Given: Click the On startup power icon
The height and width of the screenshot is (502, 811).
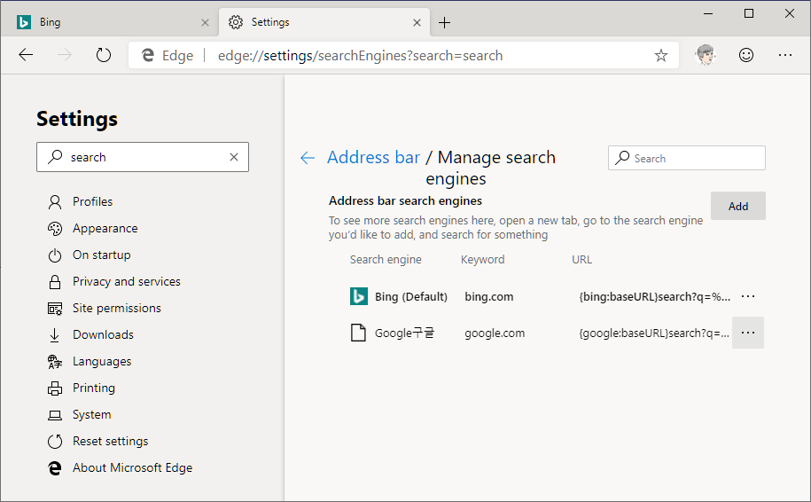Looking at the screenshot, I should [x=55, y=255].
